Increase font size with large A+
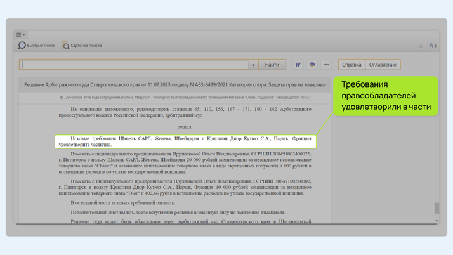453x255 pixels. [433, 46]
